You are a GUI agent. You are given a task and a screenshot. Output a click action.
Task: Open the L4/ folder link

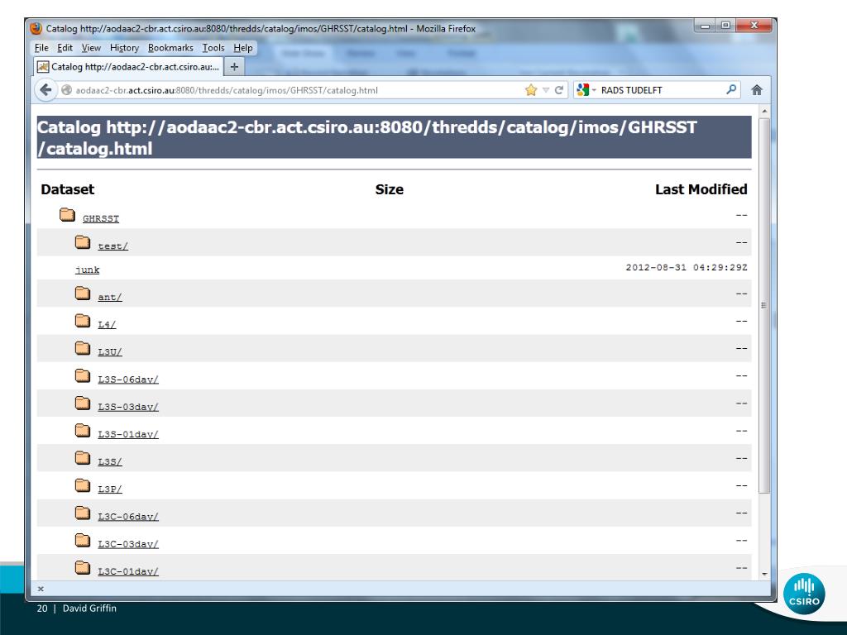(107, 324)
